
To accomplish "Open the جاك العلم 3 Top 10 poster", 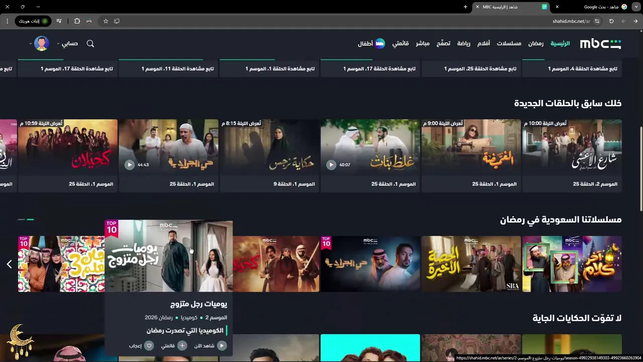I will click(x=61, y=264).
